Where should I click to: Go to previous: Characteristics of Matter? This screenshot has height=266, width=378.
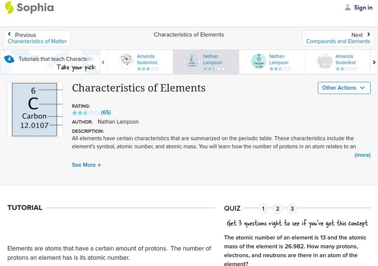coord(37,38)
